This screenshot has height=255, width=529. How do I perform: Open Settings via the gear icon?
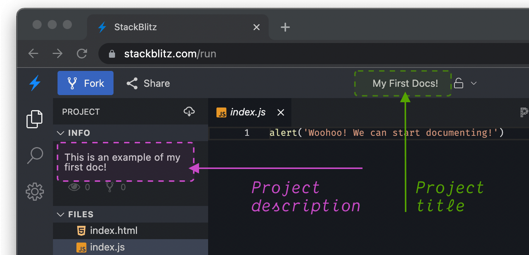[34, 192]
